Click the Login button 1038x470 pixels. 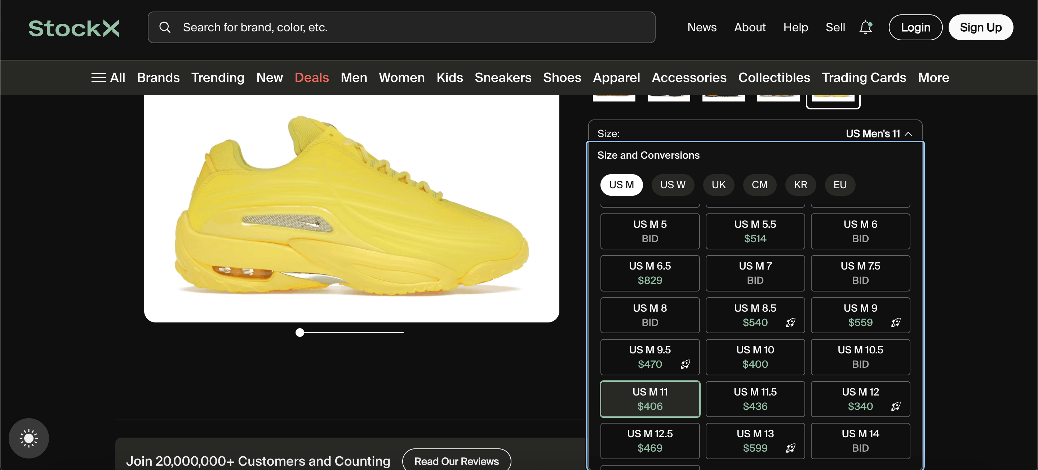tap(915, 27)
